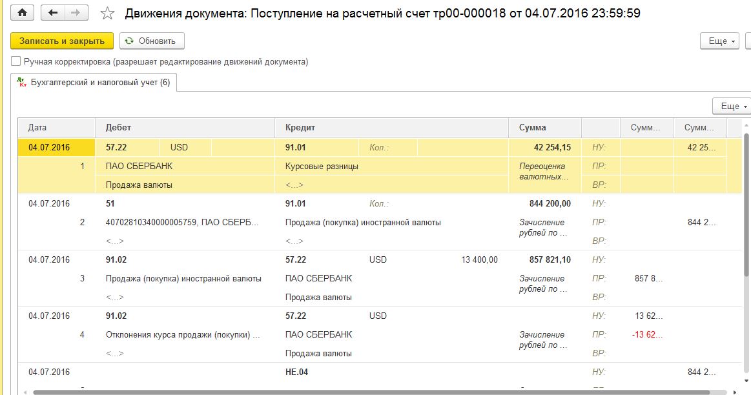Go back with the left arrow

click(53, 13)
